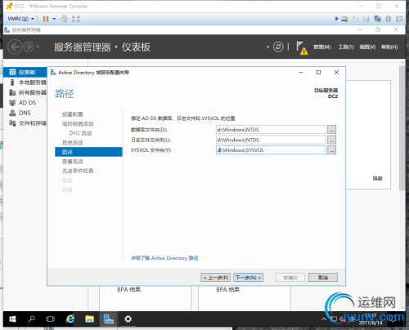409x330 pixels.
Task: Open the View (V) menu
Action: pyautogui.click(x=367, y=47)
